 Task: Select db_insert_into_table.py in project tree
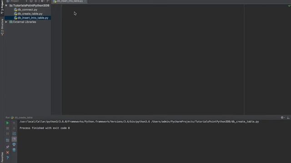click(33, 18)
